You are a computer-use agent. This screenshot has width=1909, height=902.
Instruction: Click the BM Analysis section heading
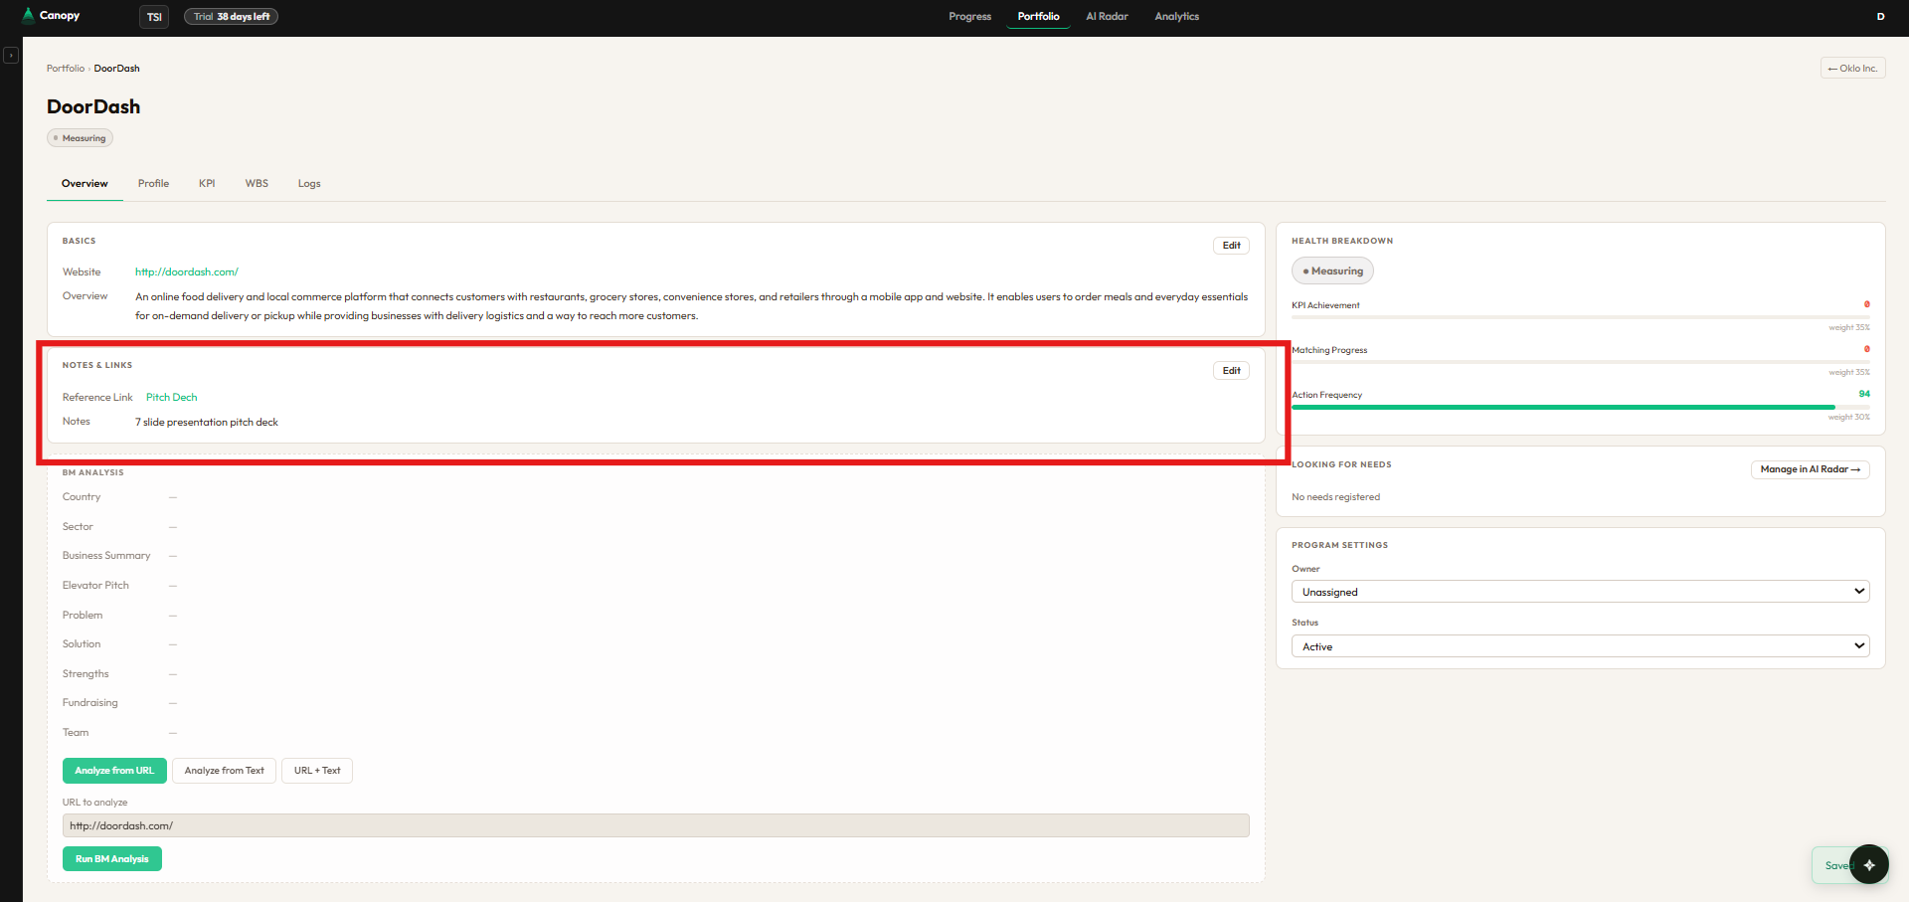tap(92, 472)
